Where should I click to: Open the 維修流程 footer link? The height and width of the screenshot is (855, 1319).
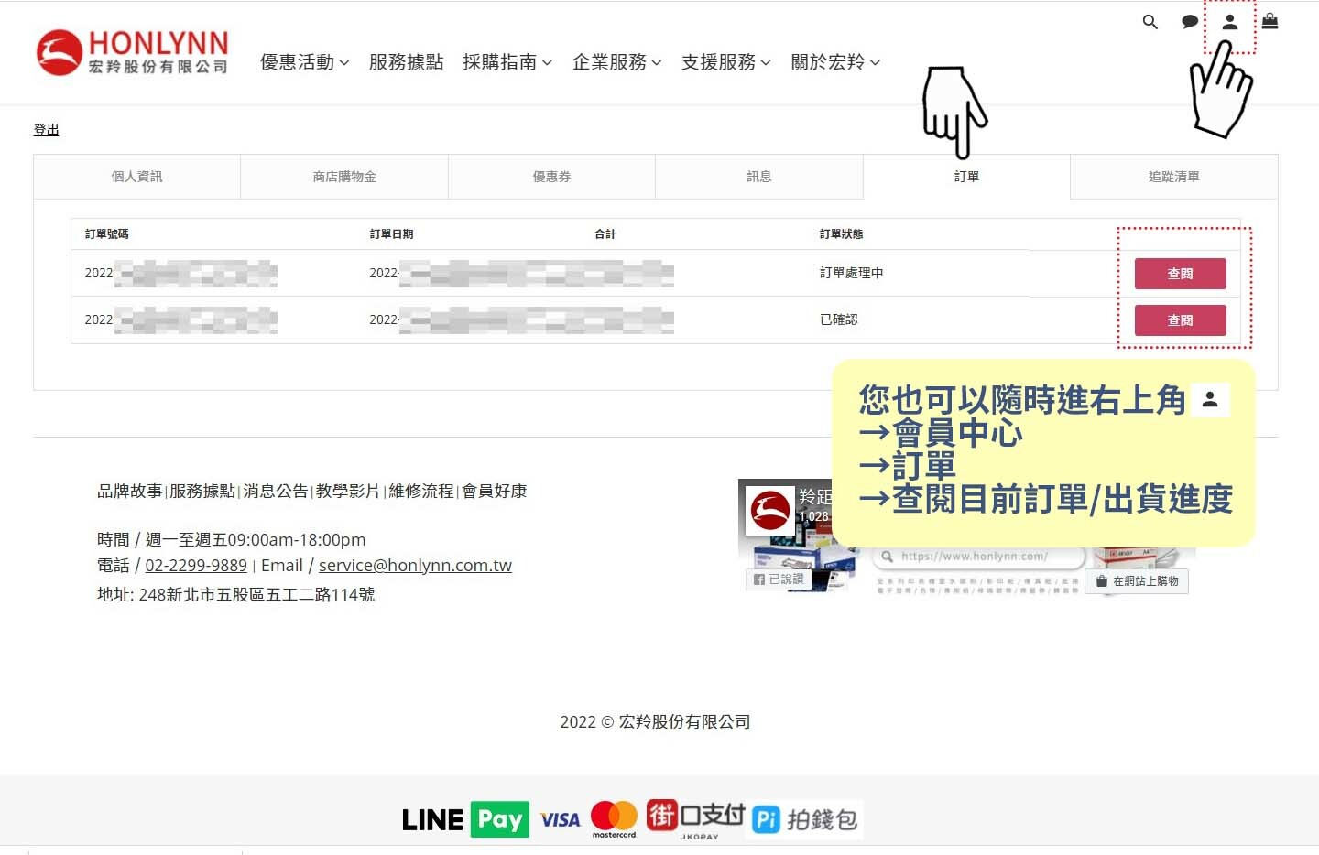tap(421, 492)
